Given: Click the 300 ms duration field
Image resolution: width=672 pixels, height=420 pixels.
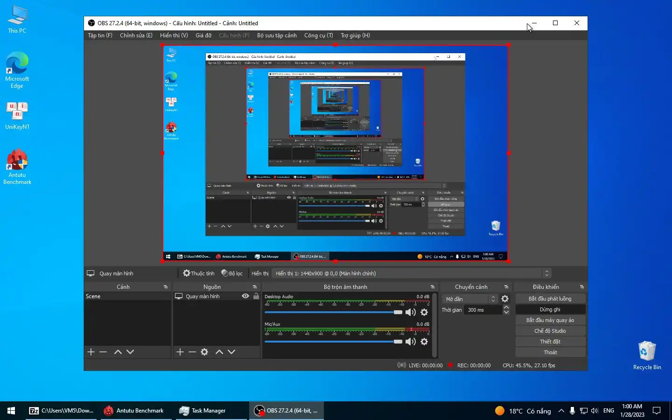Looking at the screenshot, I should pos(483,310).
